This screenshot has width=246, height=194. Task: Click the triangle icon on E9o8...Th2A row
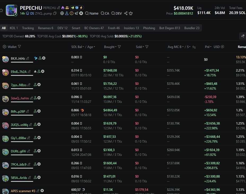coord(35,71)
